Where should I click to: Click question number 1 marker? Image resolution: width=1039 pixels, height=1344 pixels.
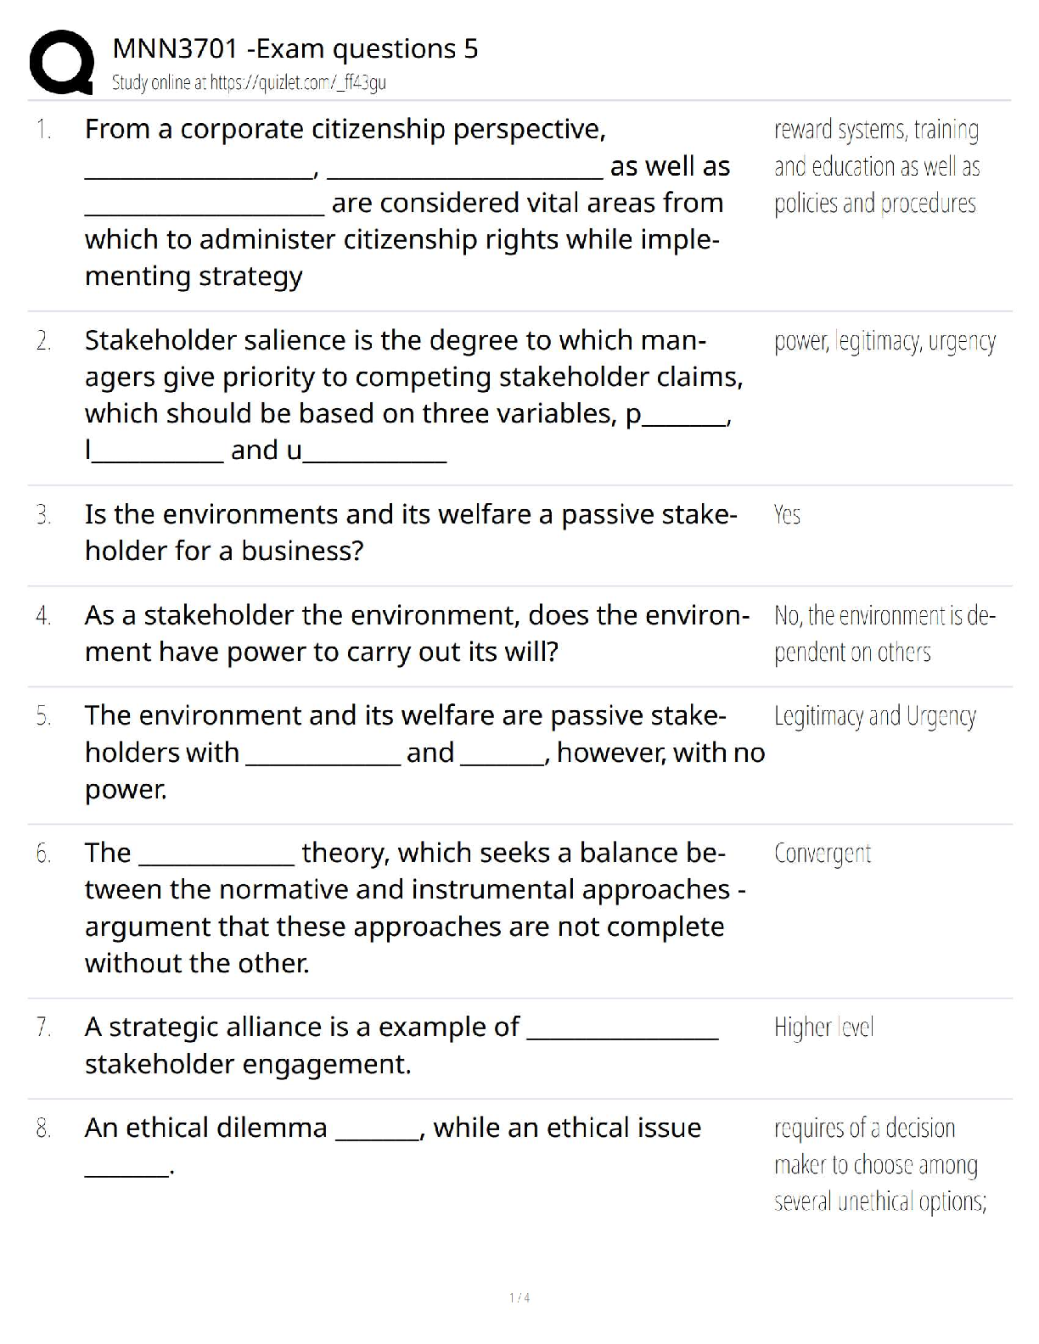tap(43, 130)
